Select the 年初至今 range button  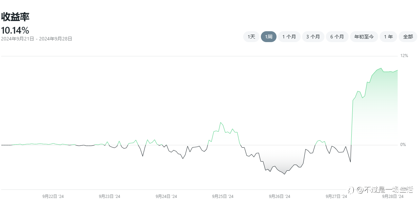(x=364, y=37)
